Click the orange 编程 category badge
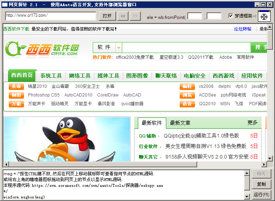The width and height of the screenshot is (275, 201). [187, 86]
